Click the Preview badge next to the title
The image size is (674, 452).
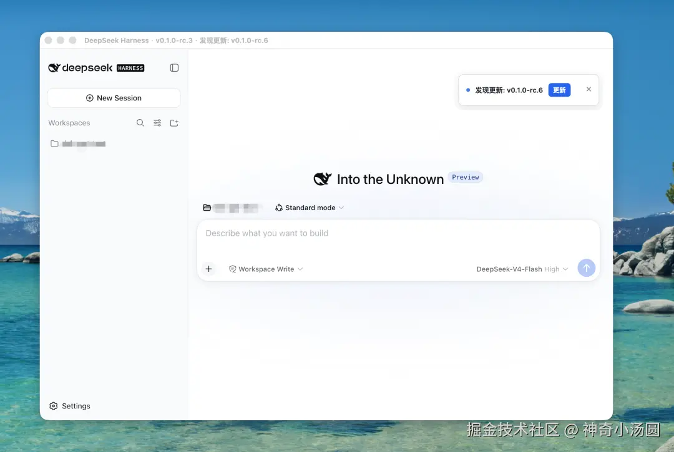[465, 177]
